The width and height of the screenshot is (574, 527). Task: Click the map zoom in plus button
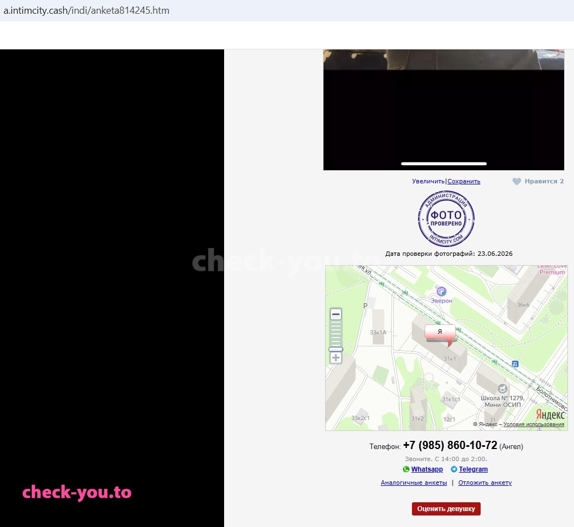coord(336,357)
